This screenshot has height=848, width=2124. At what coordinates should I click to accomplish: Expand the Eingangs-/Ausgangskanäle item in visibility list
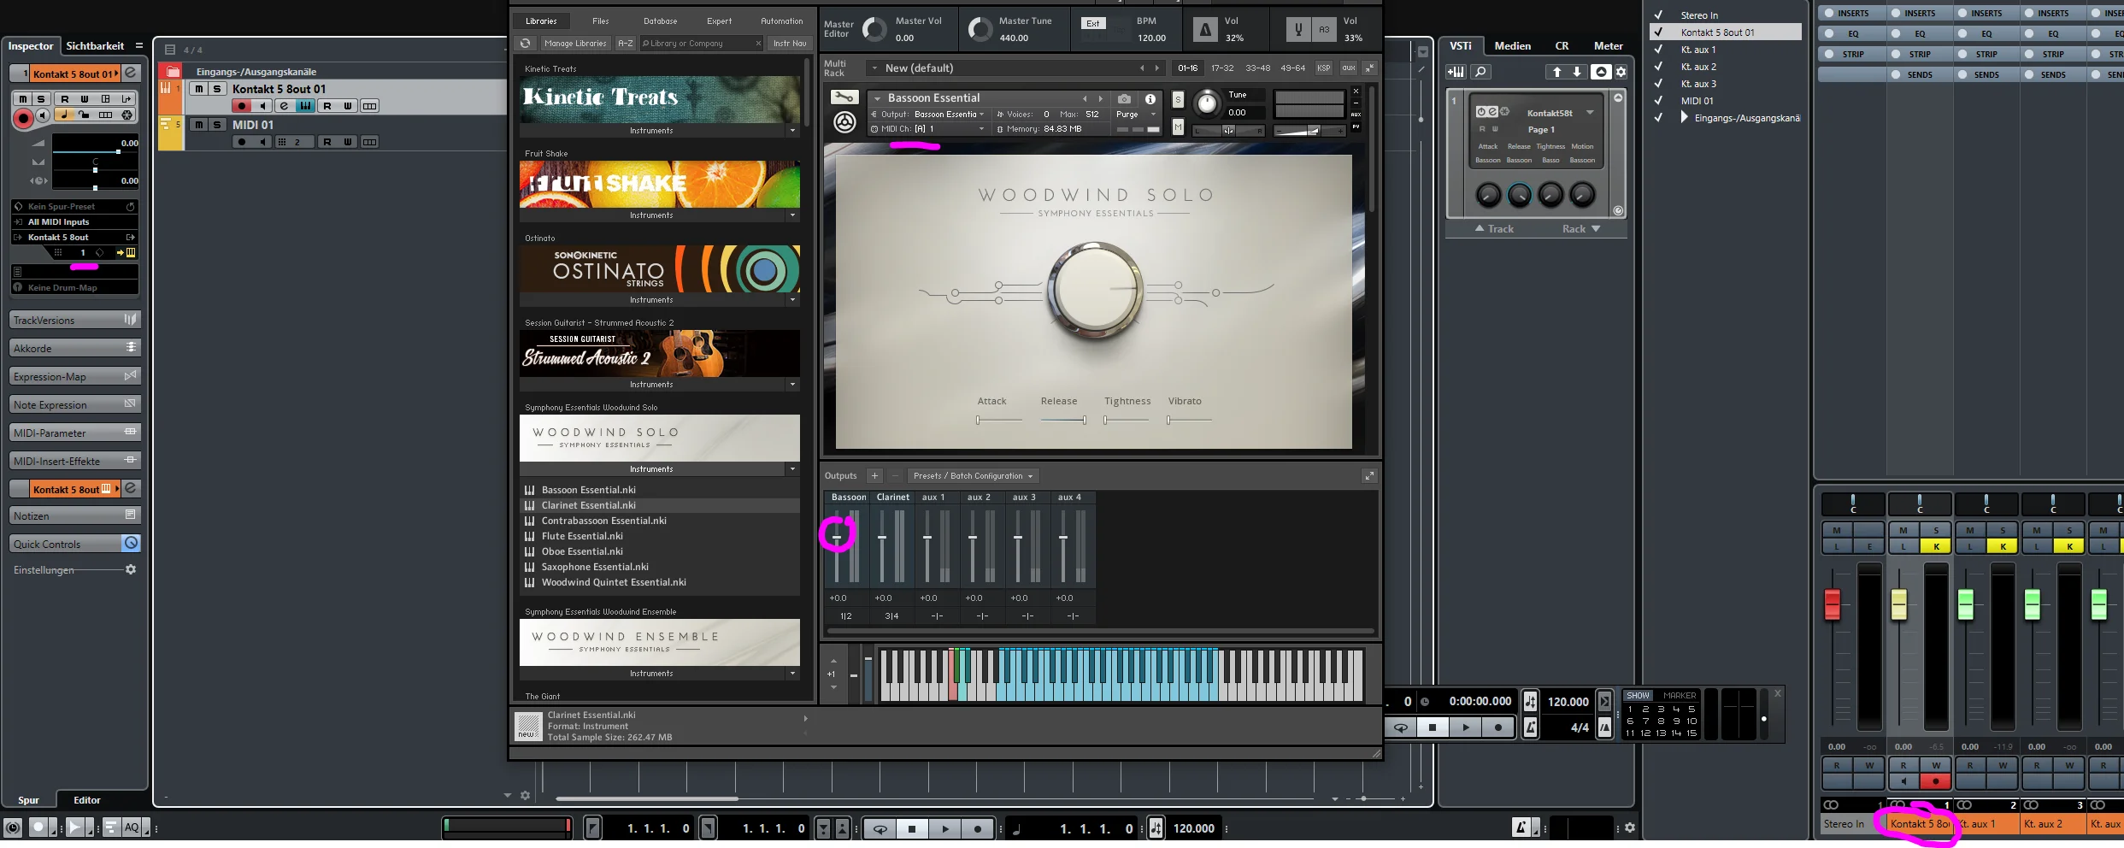click(1685, 118)
